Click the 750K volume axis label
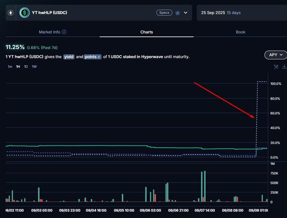This screenshot has height=218, width=287. point(274,173)
